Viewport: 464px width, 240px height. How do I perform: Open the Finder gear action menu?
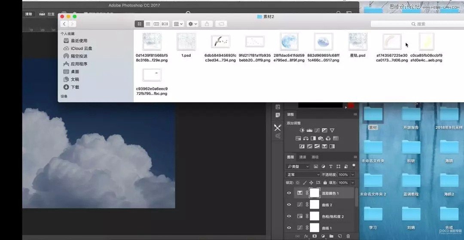click(x=192, y=24)
